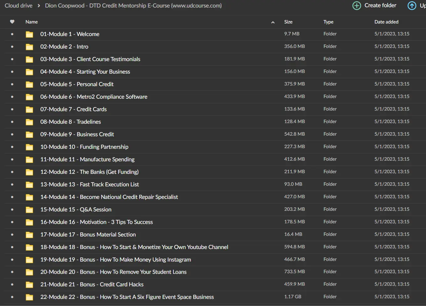Sort by Date added column header

pyautogui.click(x=386, y=22)
